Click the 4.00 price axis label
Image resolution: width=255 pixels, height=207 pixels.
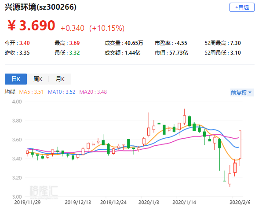coord(17,102)
